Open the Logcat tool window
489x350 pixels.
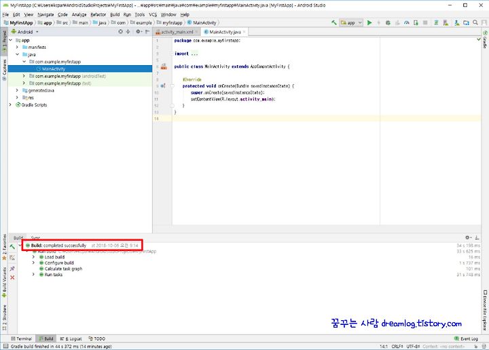click(x=71, y=338)
